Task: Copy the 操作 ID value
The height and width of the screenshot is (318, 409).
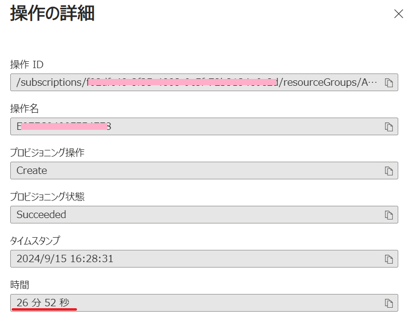Action: 388,83
